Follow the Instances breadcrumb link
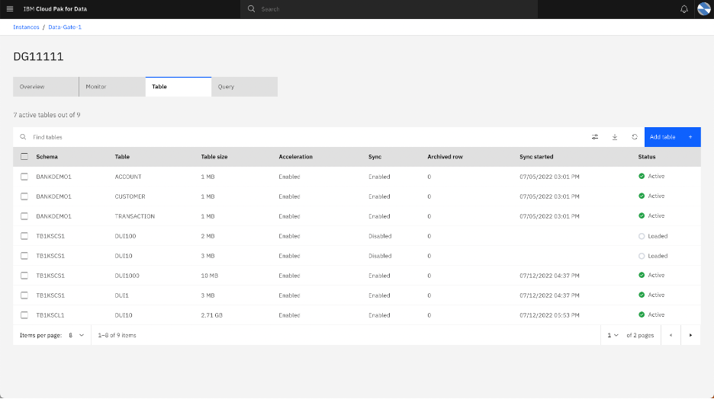Viewport: 714px width, 399px height. (x=26, y=27)
